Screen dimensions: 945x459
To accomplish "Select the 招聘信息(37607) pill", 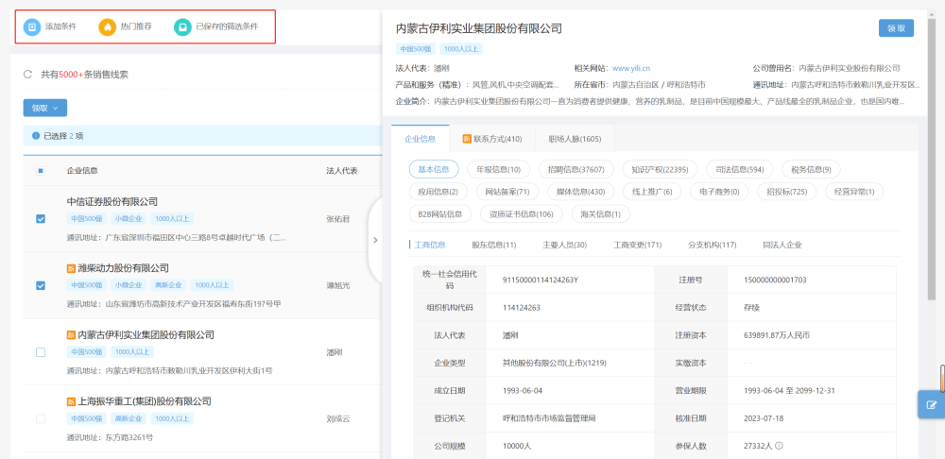I will coord(576,169).
